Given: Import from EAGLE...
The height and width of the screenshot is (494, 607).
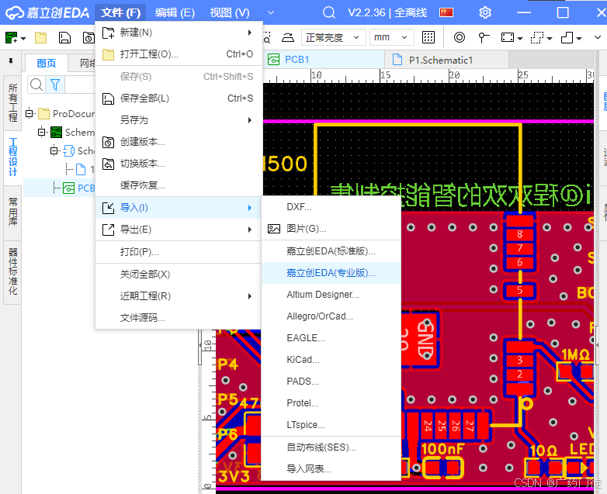Looking at the screenshot, I should [331, 338].
